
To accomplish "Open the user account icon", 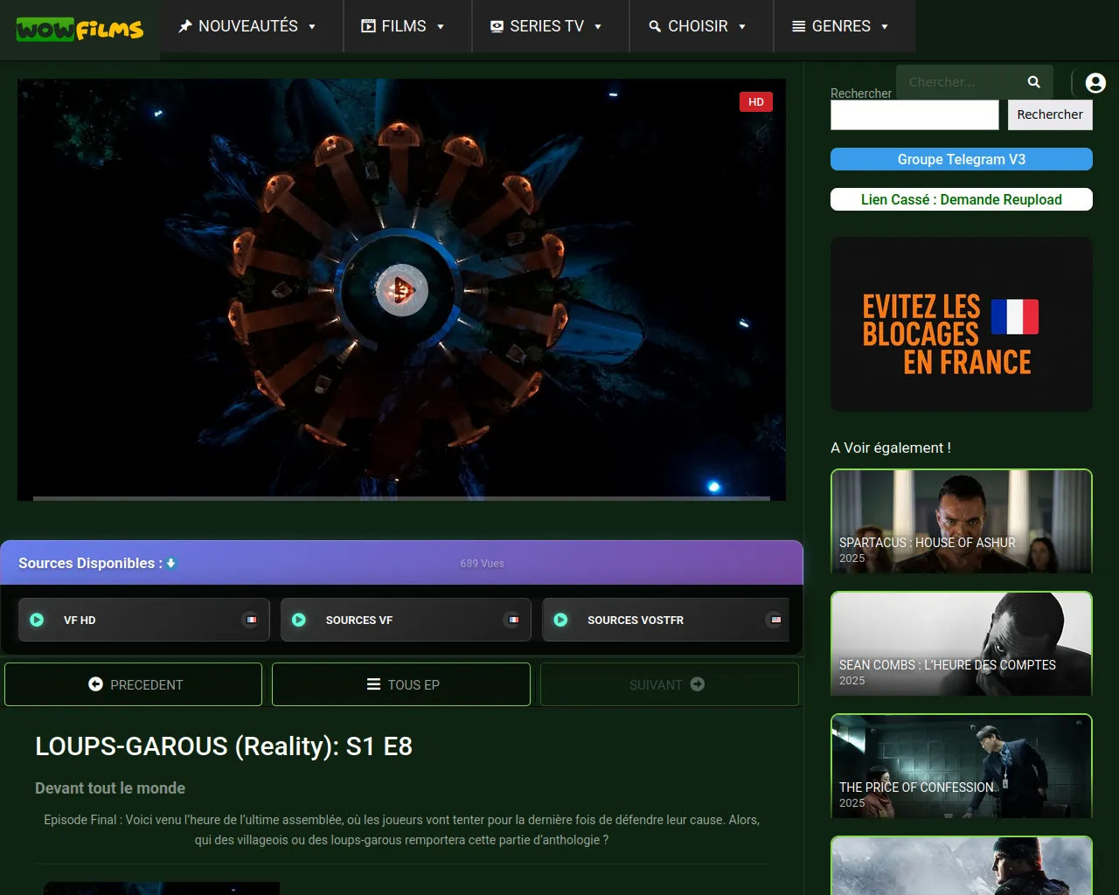I will (1095, 82).
